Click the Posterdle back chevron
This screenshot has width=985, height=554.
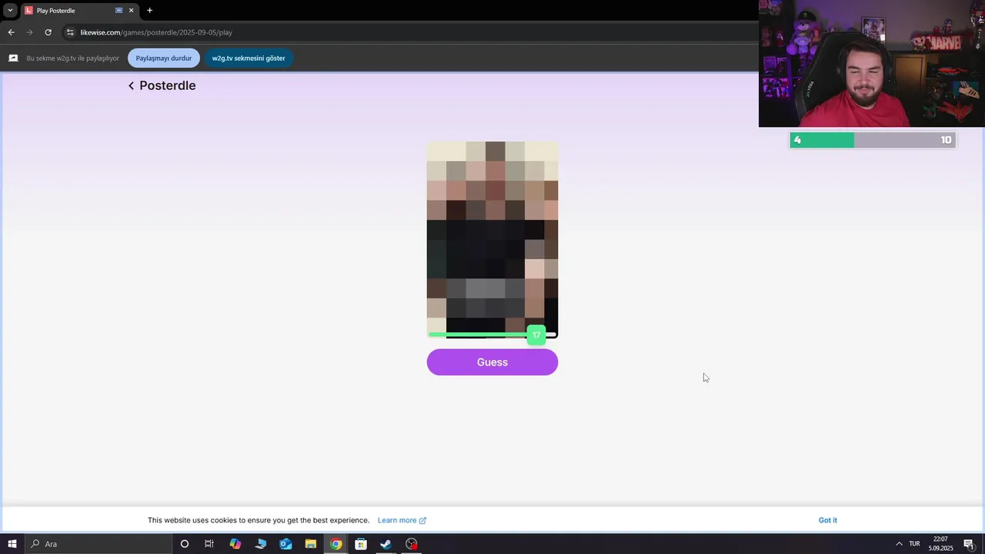(x=131, y=85)
